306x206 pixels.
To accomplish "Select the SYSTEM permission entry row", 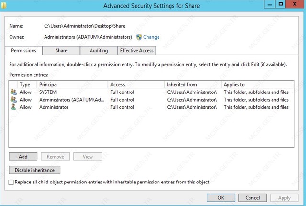I will [x=151, y=92].
